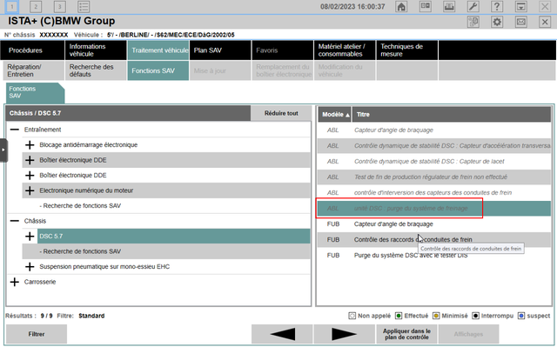Click the Filtrer button

click(37, 334)
